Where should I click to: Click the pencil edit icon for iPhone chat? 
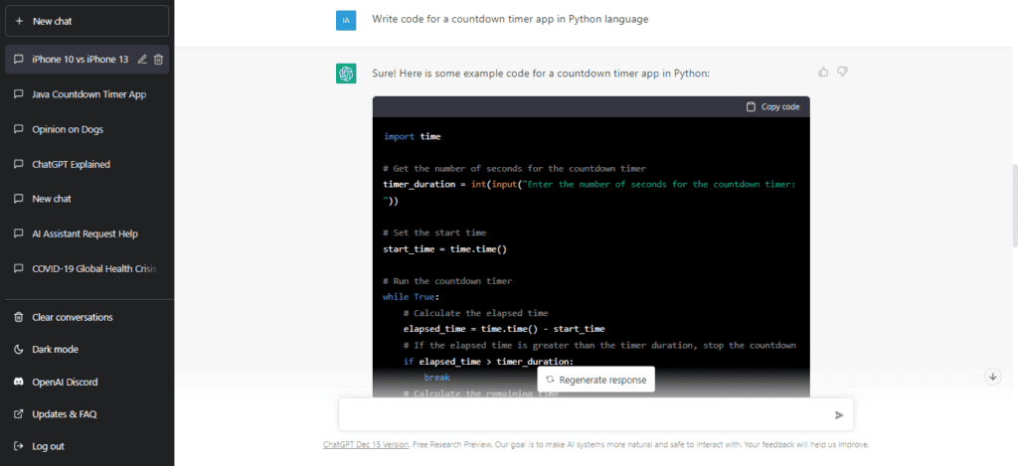tap(142, 60)
